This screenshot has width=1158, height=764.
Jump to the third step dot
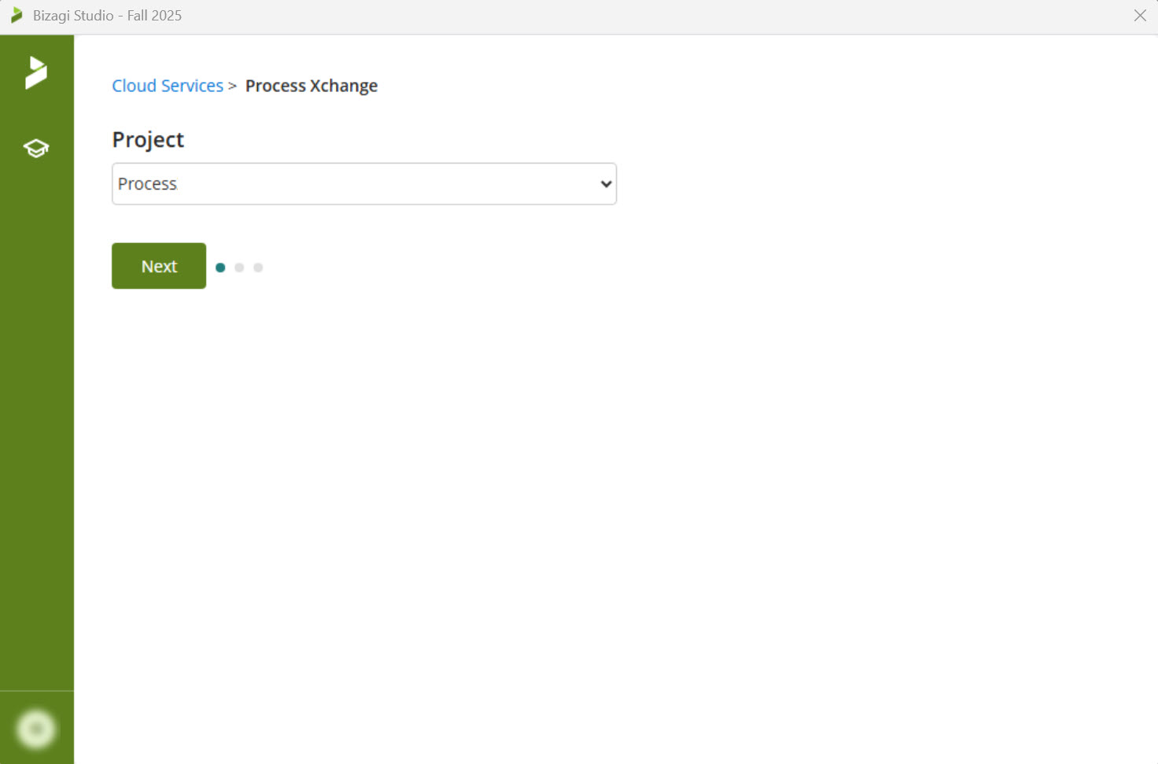click(x=258, y=268)
